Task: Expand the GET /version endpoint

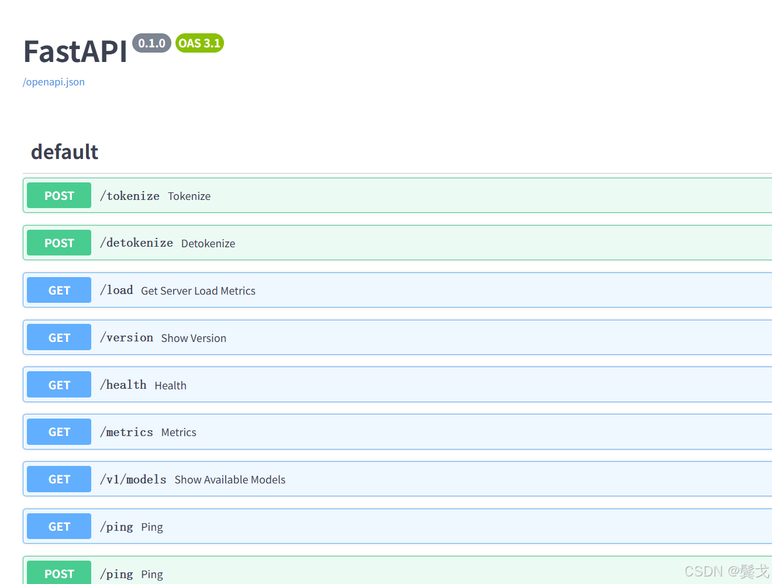Action: tap(398, 337)
